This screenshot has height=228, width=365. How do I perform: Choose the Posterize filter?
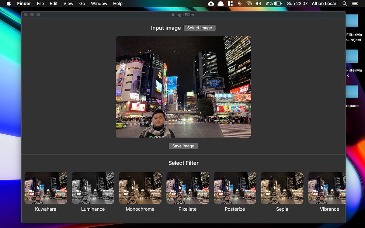pyautogui.click(x=235, y=188)
